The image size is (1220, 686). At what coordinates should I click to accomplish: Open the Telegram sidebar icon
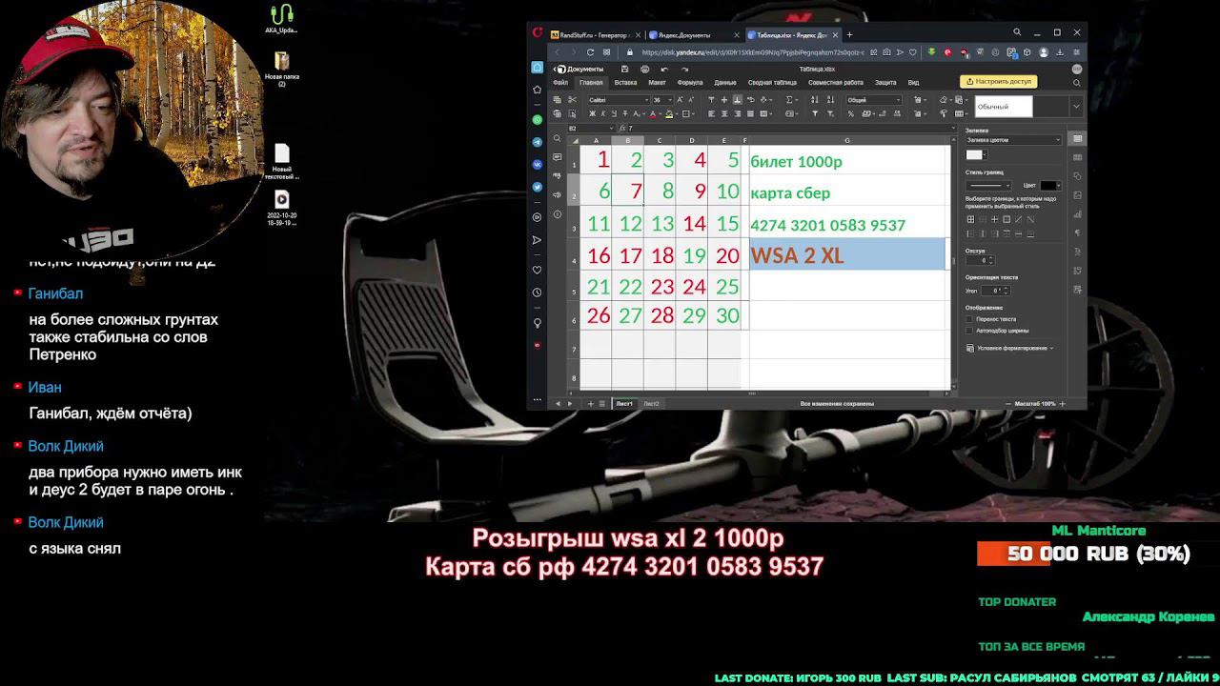tap(538, 142)
